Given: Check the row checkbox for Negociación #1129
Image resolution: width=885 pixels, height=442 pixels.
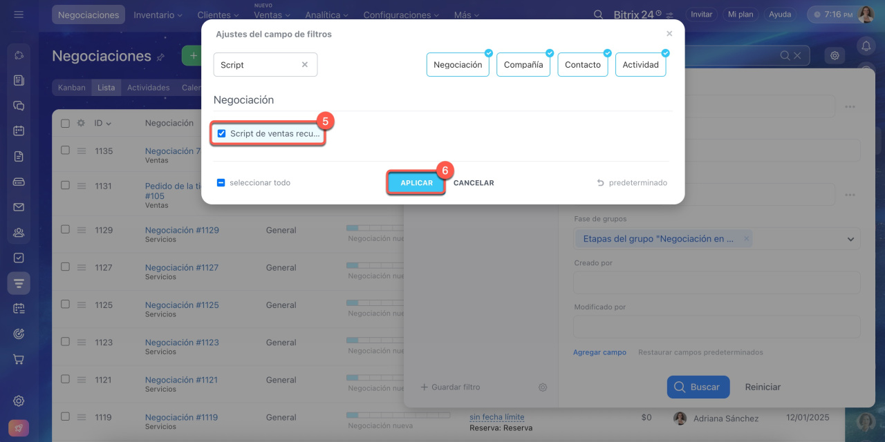Looking at the screenshot, I should click(65, 229).
